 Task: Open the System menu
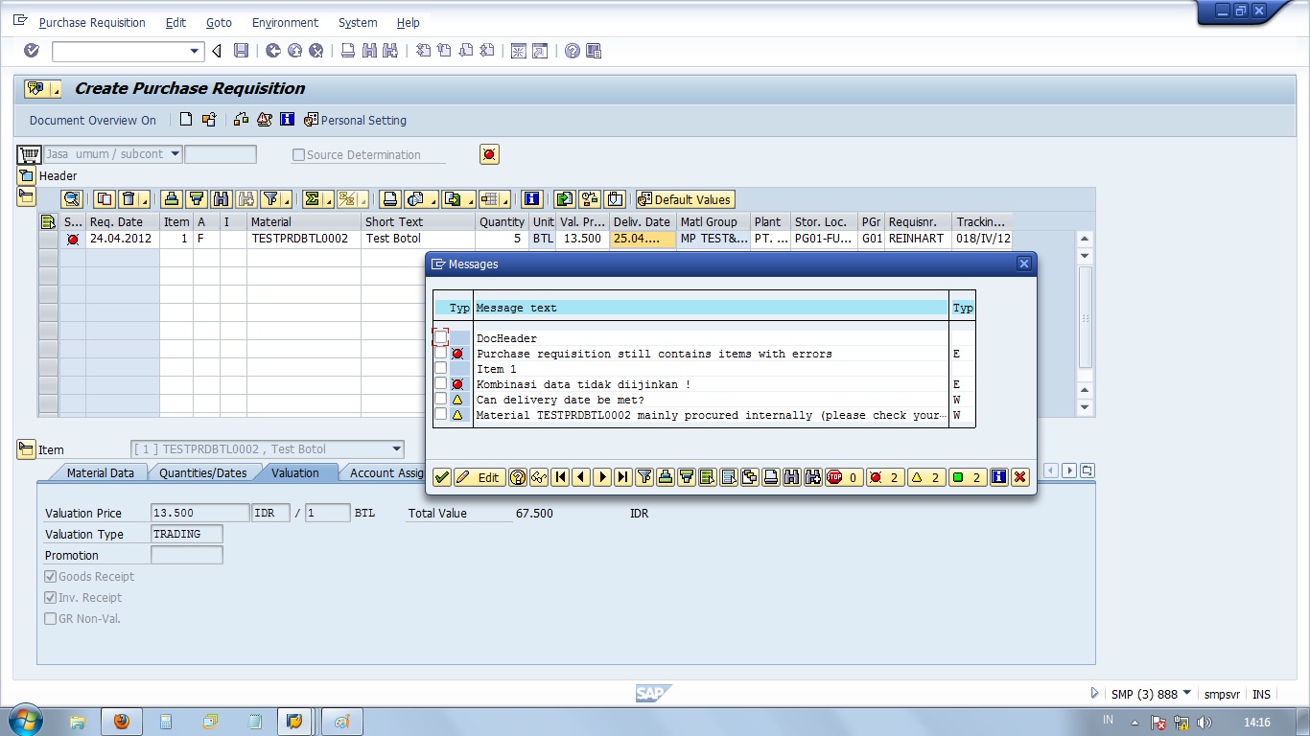tap(358, 22)
